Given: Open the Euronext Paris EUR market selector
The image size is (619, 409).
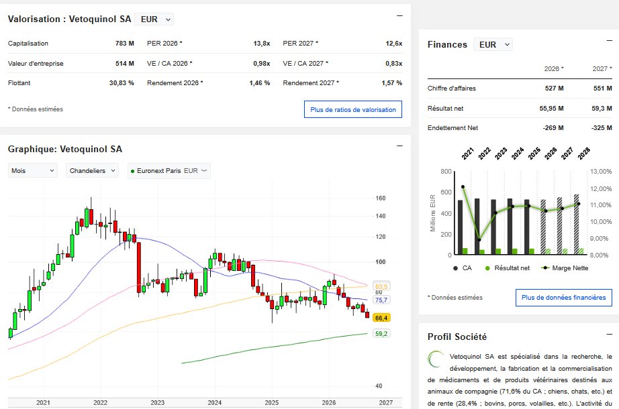Looking at the screenshot, I should click(169, 171).
